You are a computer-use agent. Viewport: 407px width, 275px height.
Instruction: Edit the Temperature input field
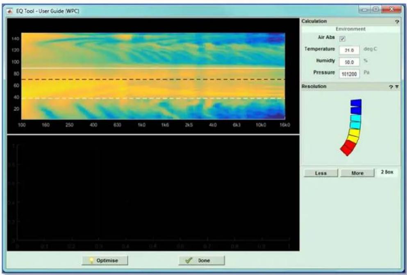tap(349, 50)
